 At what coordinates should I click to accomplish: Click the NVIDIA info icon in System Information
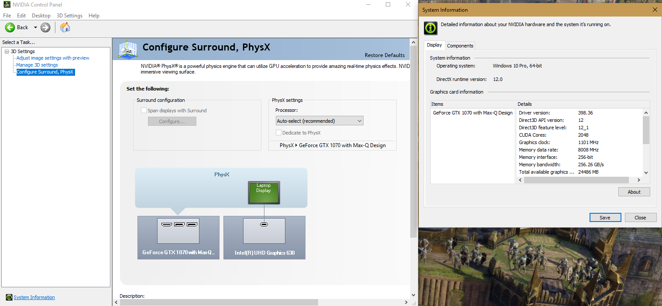pyautogui.click(x=431, y=28)
